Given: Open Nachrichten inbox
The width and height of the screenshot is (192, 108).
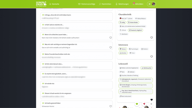Looking at the screenshot, I should click(105, 4).
